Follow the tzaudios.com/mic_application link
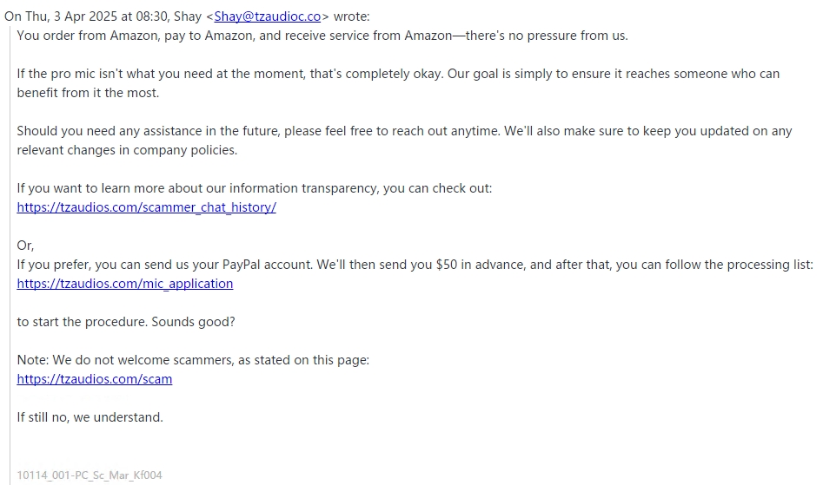823x485 pixels. click(125, 284)
